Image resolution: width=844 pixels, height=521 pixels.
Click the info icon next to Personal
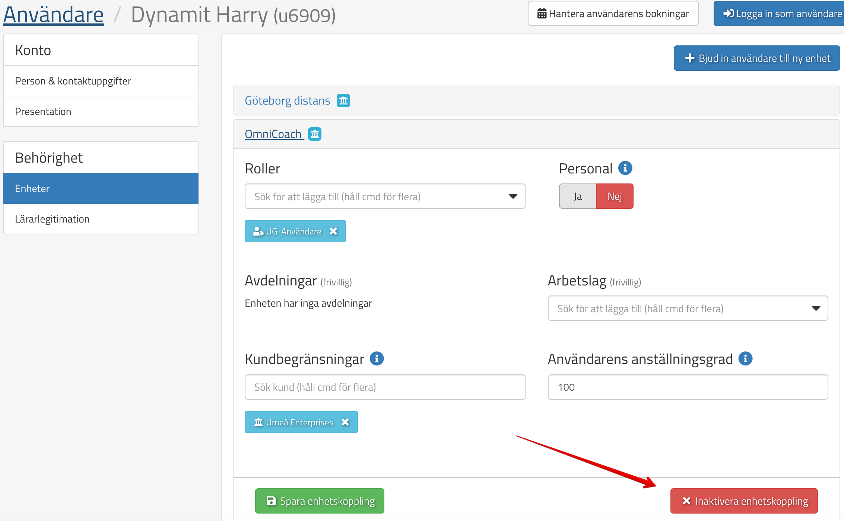tap(625, 168)
